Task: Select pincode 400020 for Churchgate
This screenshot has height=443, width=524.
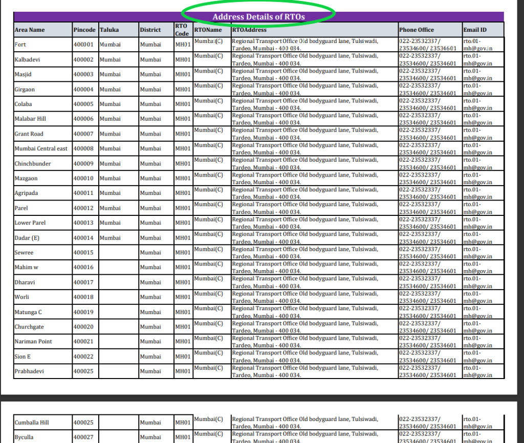Action: coord(83,327)
